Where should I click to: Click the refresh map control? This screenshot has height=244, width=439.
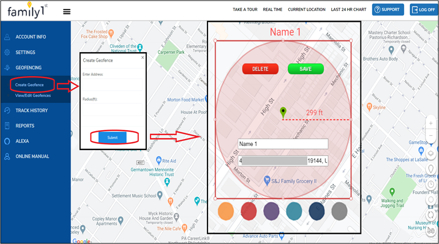tap(430, 215)
